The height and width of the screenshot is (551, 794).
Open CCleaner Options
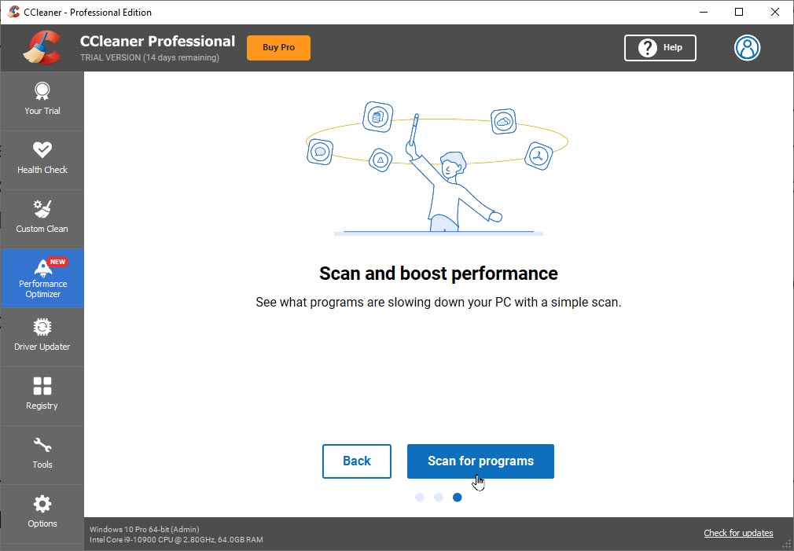coord(42,513)
